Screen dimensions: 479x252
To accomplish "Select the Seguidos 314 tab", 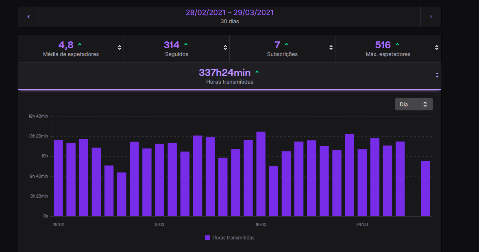I will pos(176,49).
